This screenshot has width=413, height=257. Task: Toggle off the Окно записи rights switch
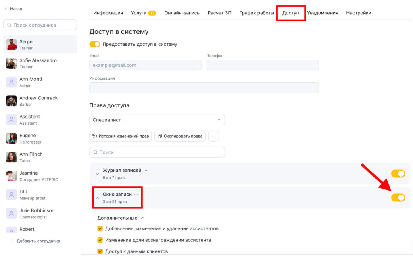click(x=398, y=197)
